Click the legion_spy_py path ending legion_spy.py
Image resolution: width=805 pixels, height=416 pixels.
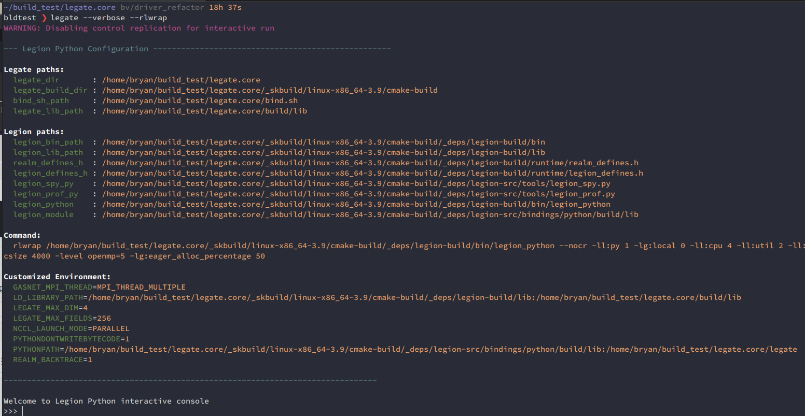tap(356, 183)
